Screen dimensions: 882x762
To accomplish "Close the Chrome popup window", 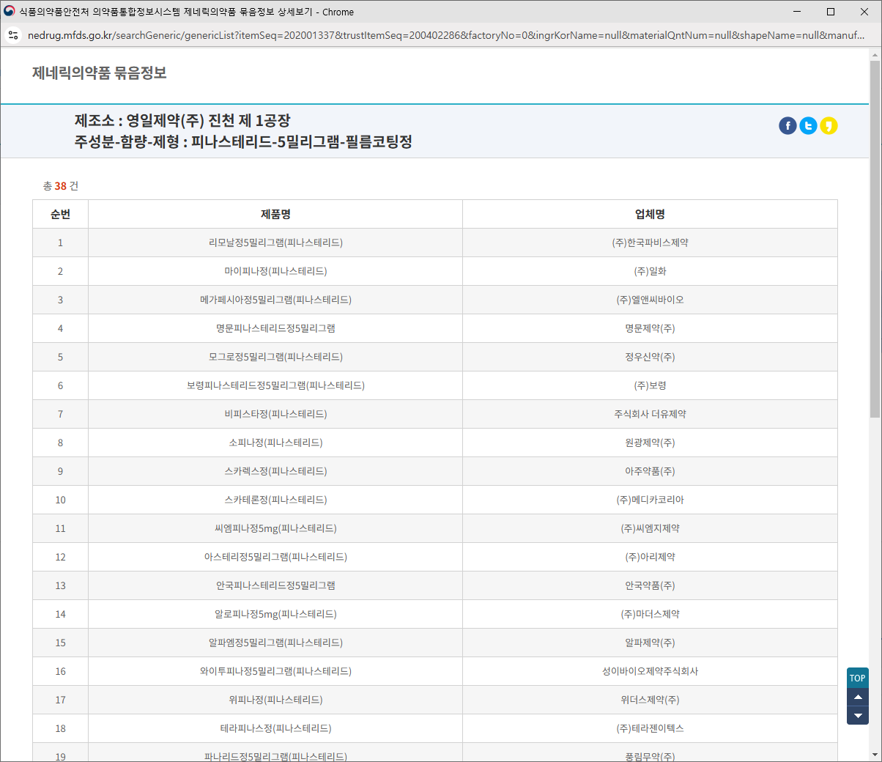I will point(864,12).
